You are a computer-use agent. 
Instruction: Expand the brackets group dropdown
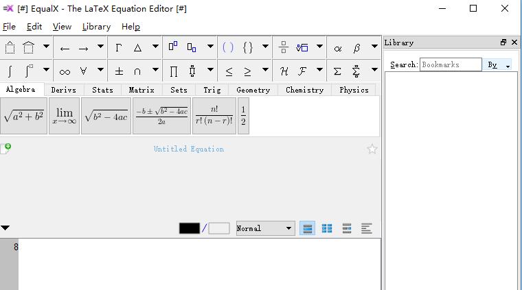(265, 46)
